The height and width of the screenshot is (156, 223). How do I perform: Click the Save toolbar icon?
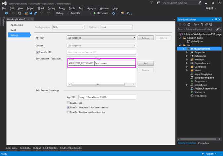(x=31, y=13)
